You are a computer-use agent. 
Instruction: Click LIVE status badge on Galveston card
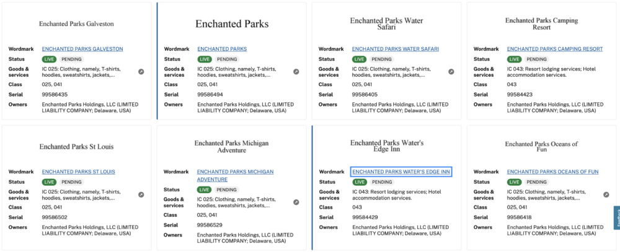tap(50, 59)
